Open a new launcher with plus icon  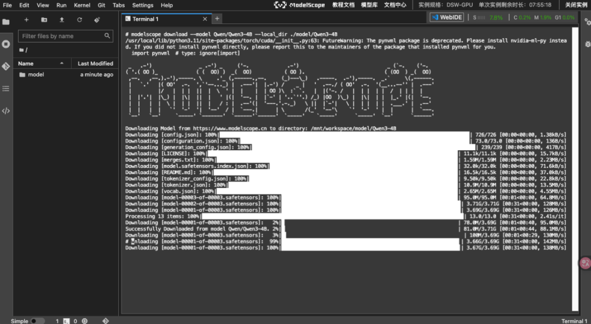pyautogui.click(x=26, y=20)
